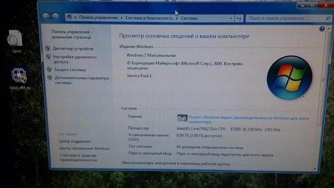This screenshot has width=334, height=188.
Task: Open recent pages dropdown beside navigation arrows
Action: click(x=63, y=17)
